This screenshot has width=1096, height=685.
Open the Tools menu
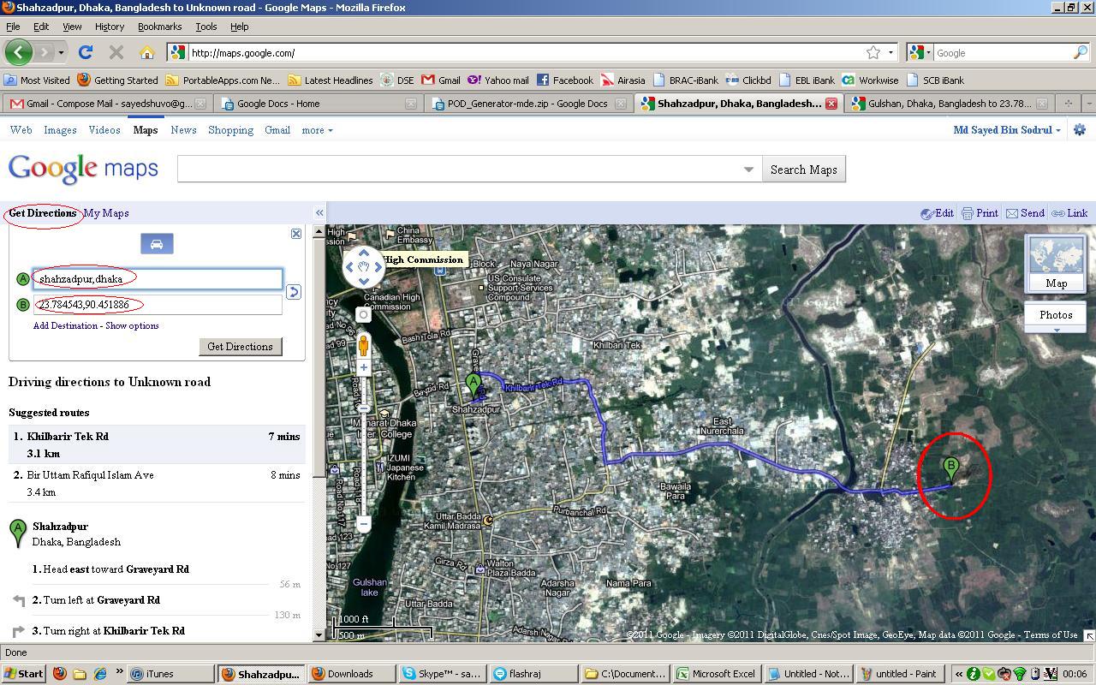(x=206, y=27)
